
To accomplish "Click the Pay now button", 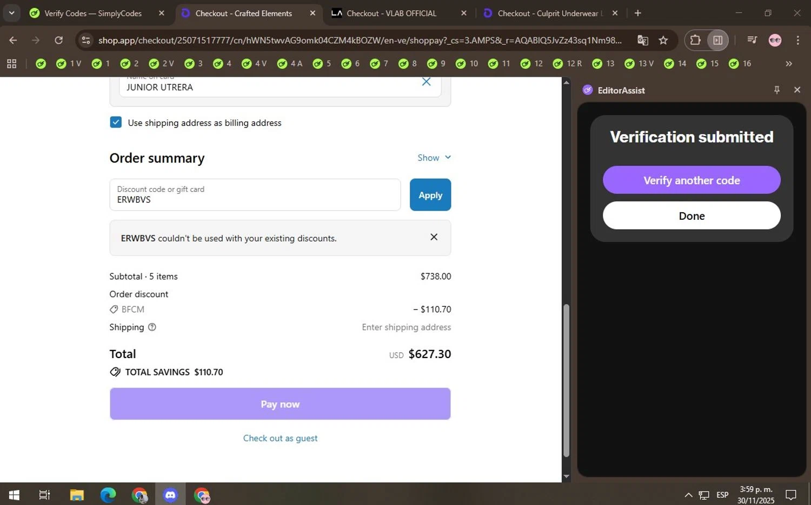I will coord(280,404).
